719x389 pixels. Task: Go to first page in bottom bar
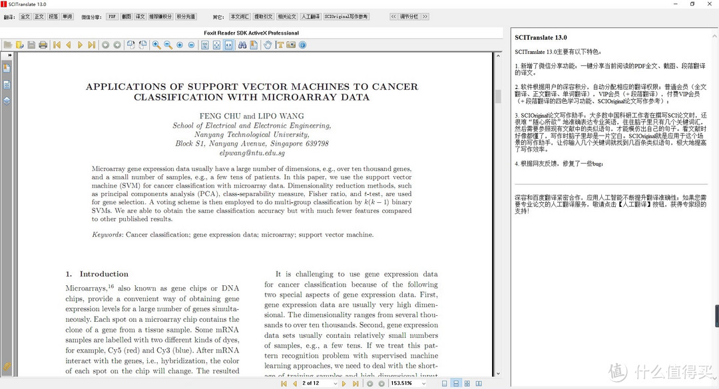[284, 384]
